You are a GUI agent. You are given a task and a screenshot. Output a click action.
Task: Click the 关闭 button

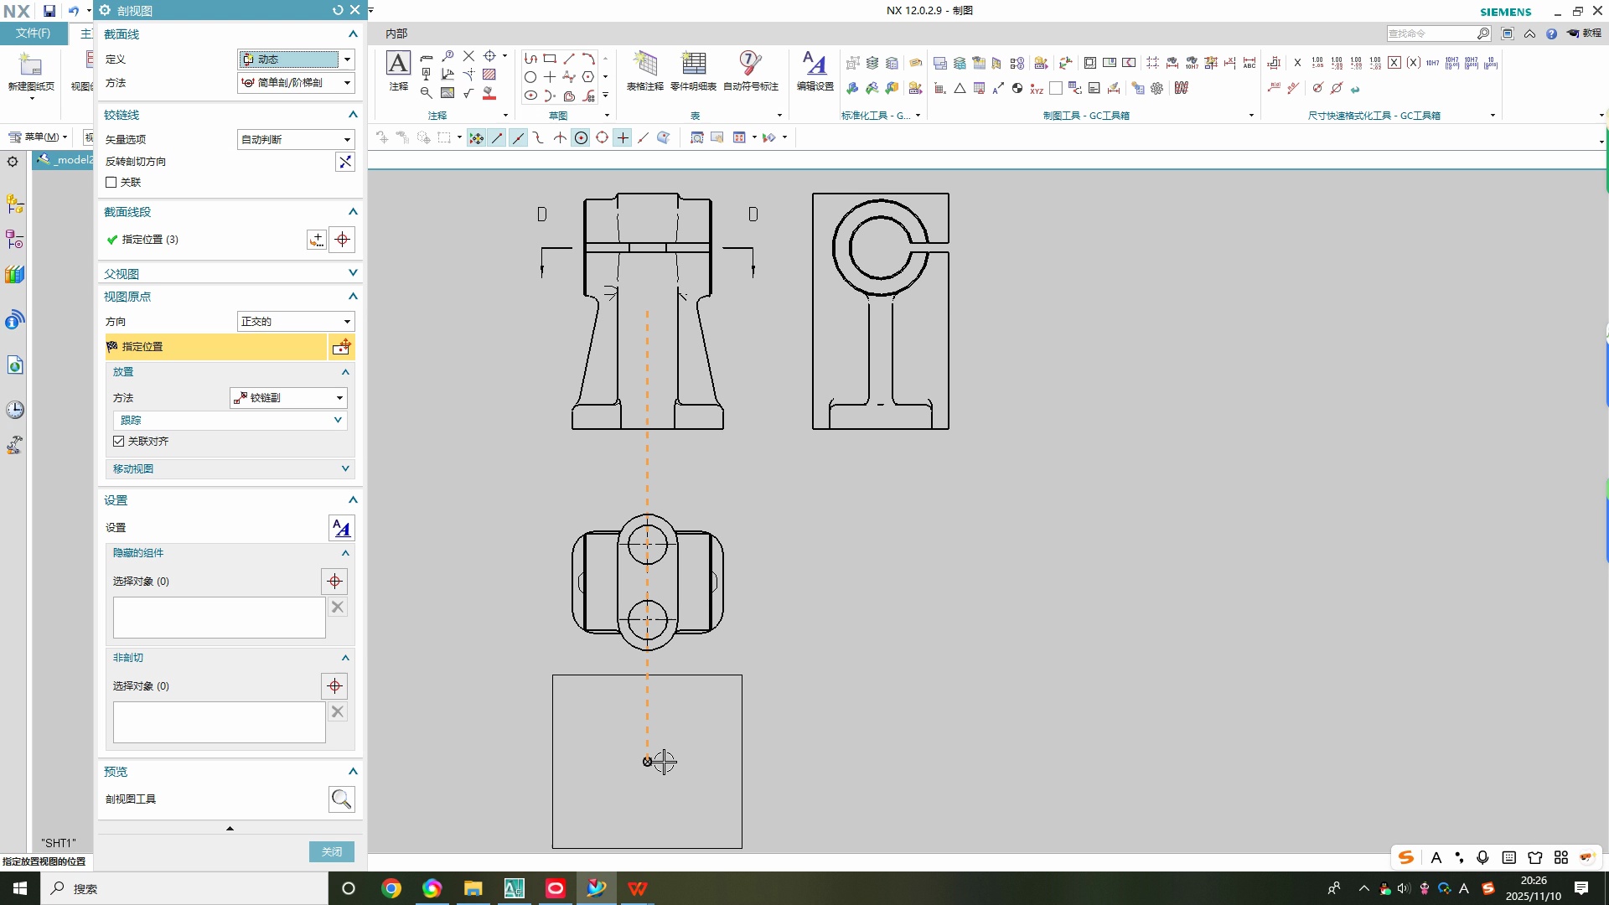tap(332, 852)
